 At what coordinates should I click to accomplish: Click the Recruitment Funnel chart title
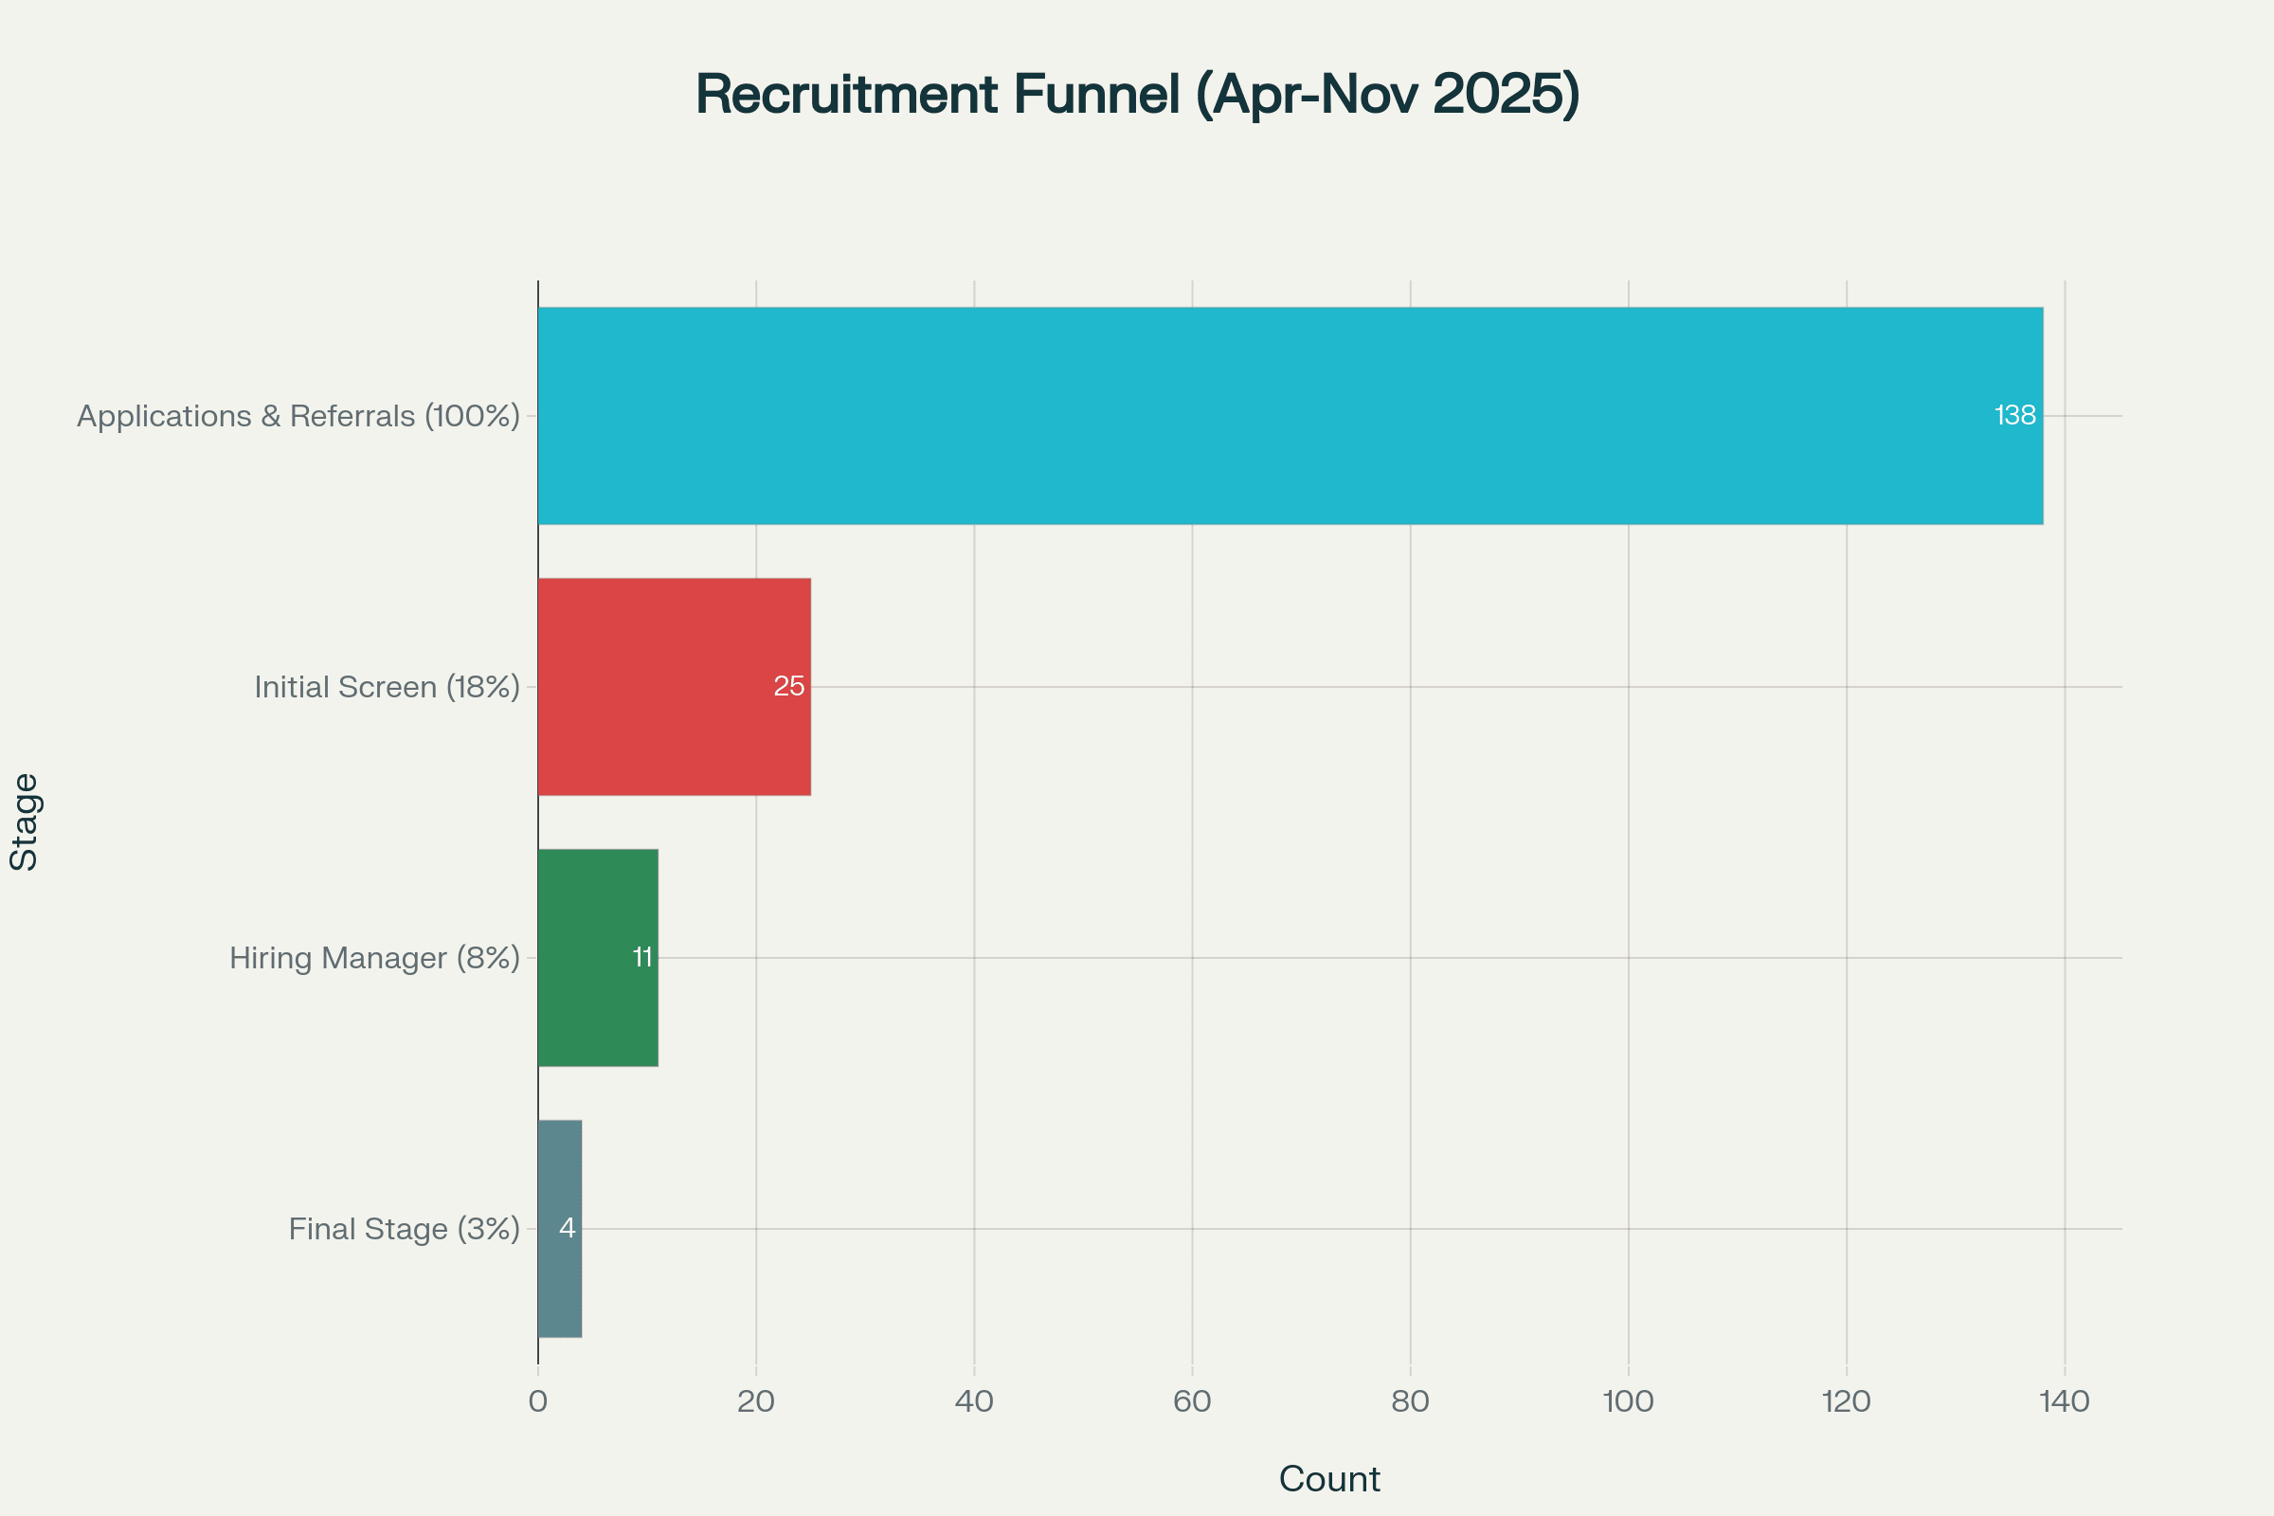1137,95
